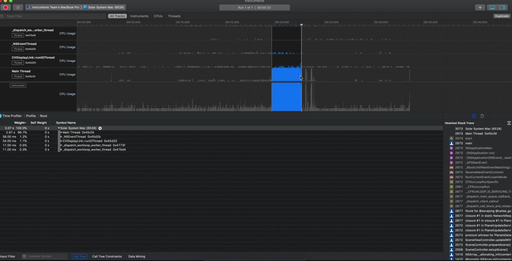This screenshot has width=512, height=261.
Task: Click the user-code icon for 'main' frame
Action: 451,143
